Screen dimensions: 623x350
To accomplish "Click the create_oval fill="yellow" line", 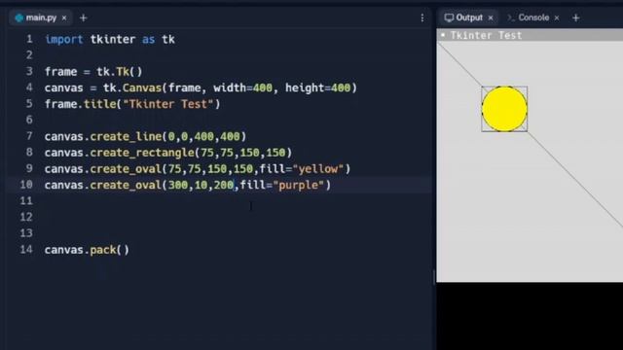I will (198, 168).
